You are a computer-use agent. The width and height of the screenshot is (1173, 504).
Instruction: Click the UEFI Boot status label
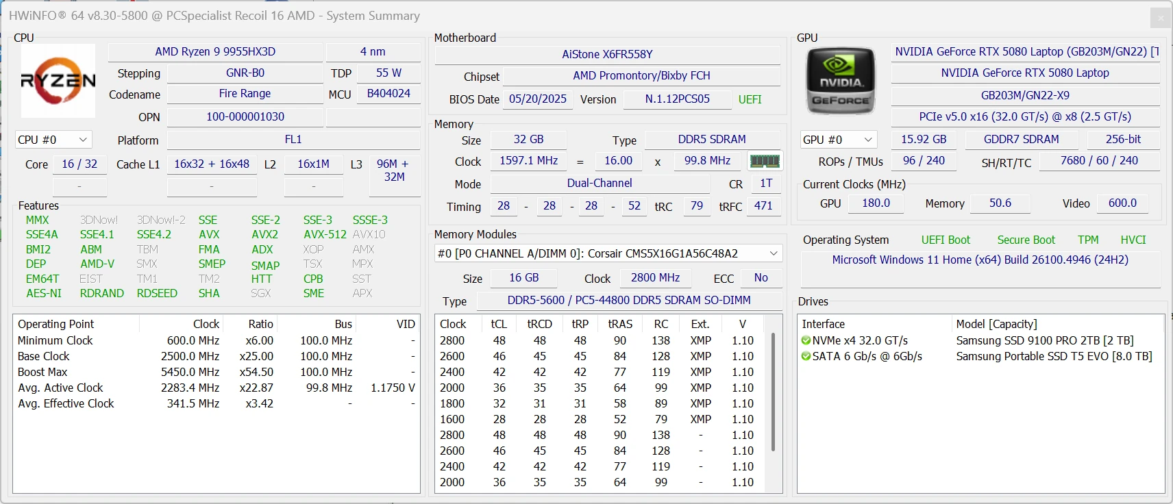tap(946, 240)
